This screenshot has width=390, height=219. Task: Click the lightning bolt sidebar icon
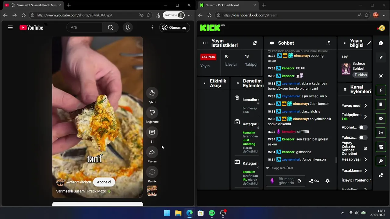pyautogui.click(x=381, y=90)
